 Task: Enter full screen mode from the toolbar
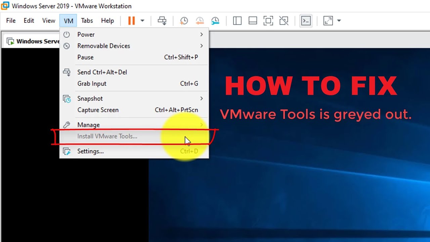tap(268, 21)
